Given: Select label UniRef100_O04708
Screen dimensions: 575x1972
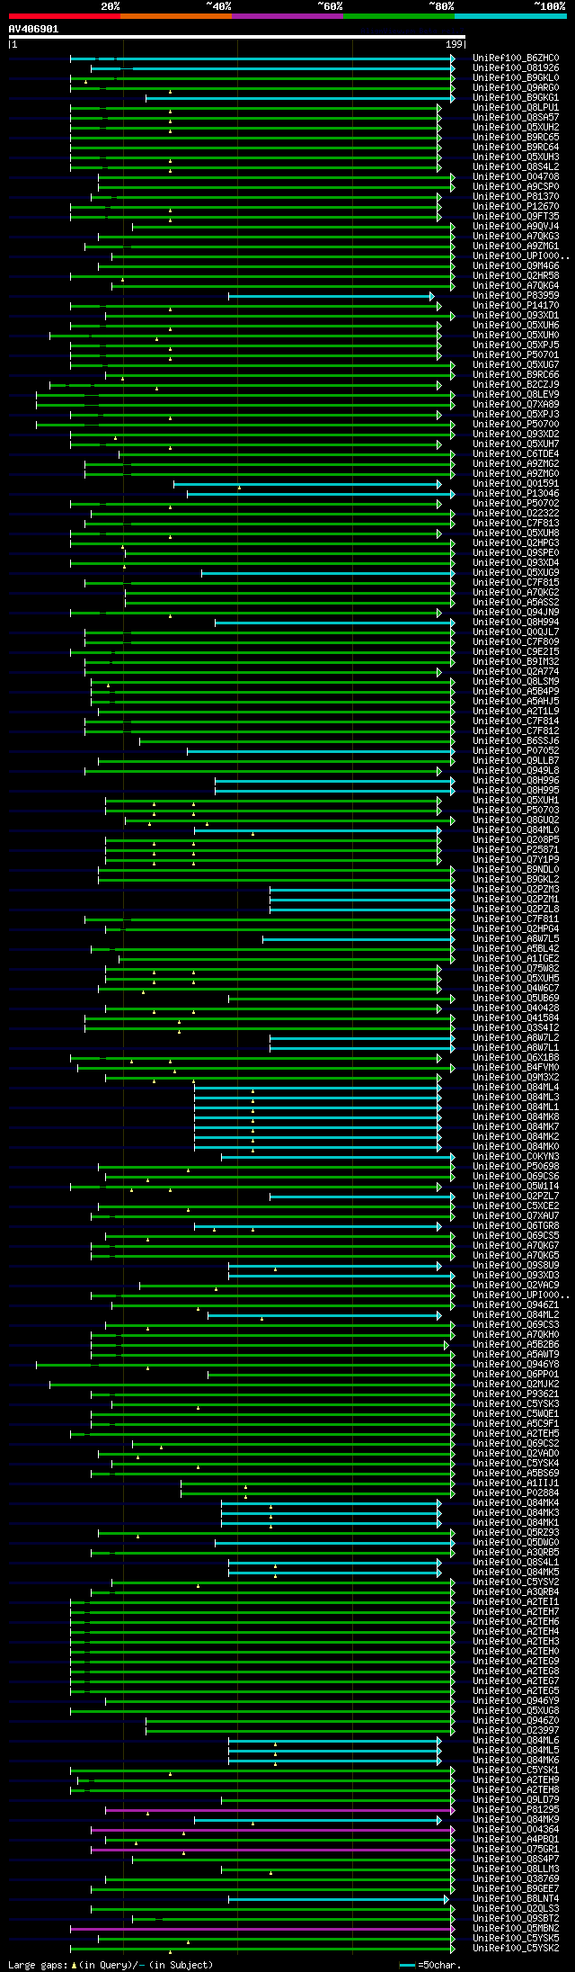Looking at the screenshot, I should tap(516, 177).
